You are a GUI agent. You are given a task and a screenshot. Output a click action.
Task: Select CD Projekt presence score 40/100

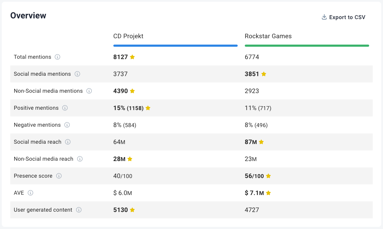click(x=123, y=176)
